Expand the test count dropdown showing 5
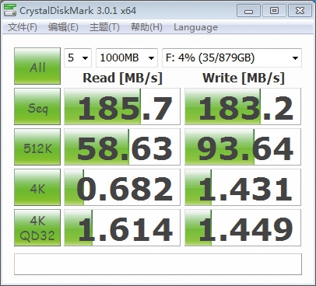Image resolution: width=316 pixels, height=286 pixels. tap(78, 58)
